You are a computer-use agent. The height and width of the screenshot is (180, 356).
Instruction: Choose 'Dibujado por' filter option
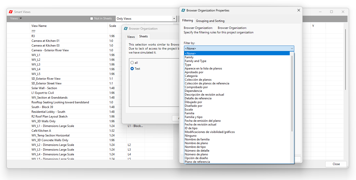(237, 102)
